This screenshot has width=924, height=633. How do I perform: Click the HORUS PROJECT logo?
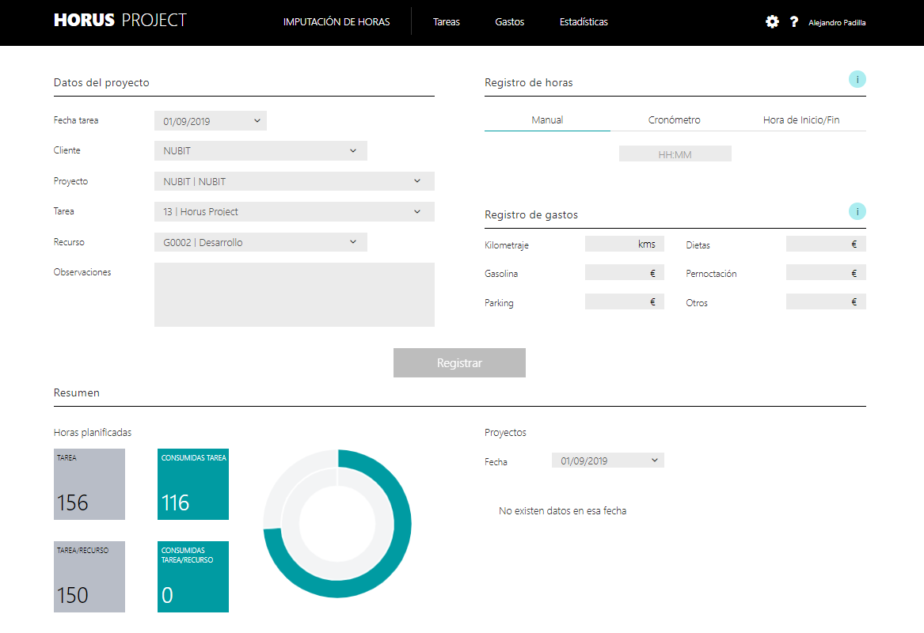(120, 20)
